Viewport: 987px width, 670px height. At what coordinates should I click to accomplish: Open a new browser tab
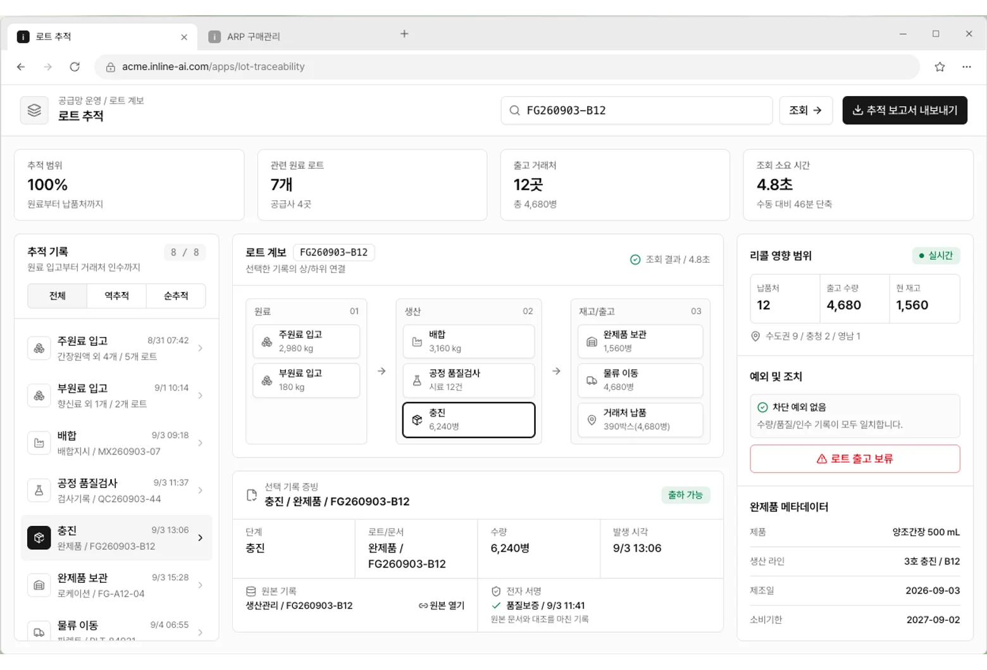(404, 33)
